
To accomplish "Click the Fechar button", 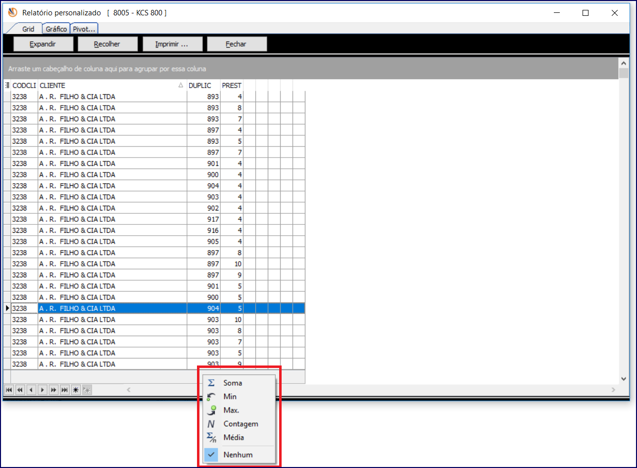I will pyautogui.click(x=237, y=44).
